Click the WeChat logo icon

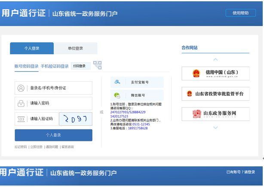click(117, 95)
